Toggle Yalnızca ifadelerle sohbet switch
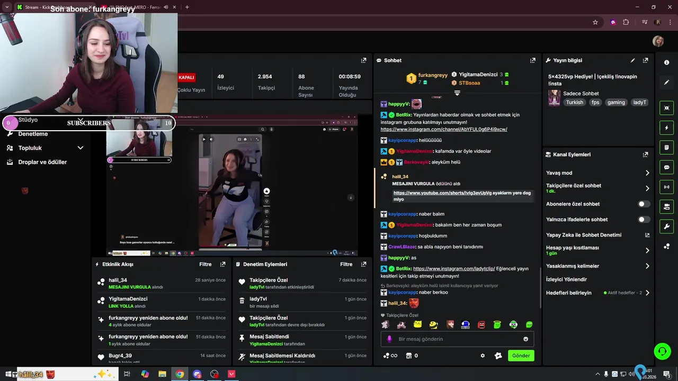 (x=644, y=219)
